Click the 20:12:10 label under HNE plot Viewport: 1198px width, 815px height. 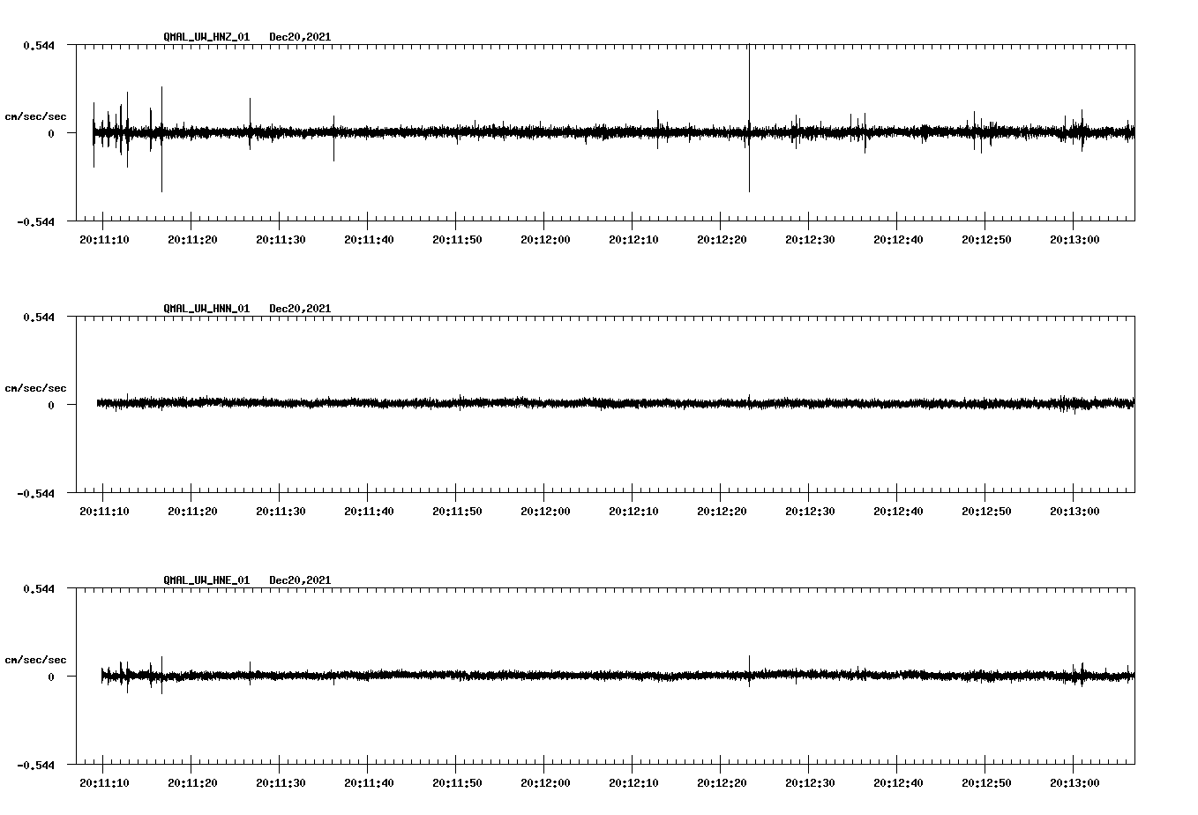click(633, 783)
